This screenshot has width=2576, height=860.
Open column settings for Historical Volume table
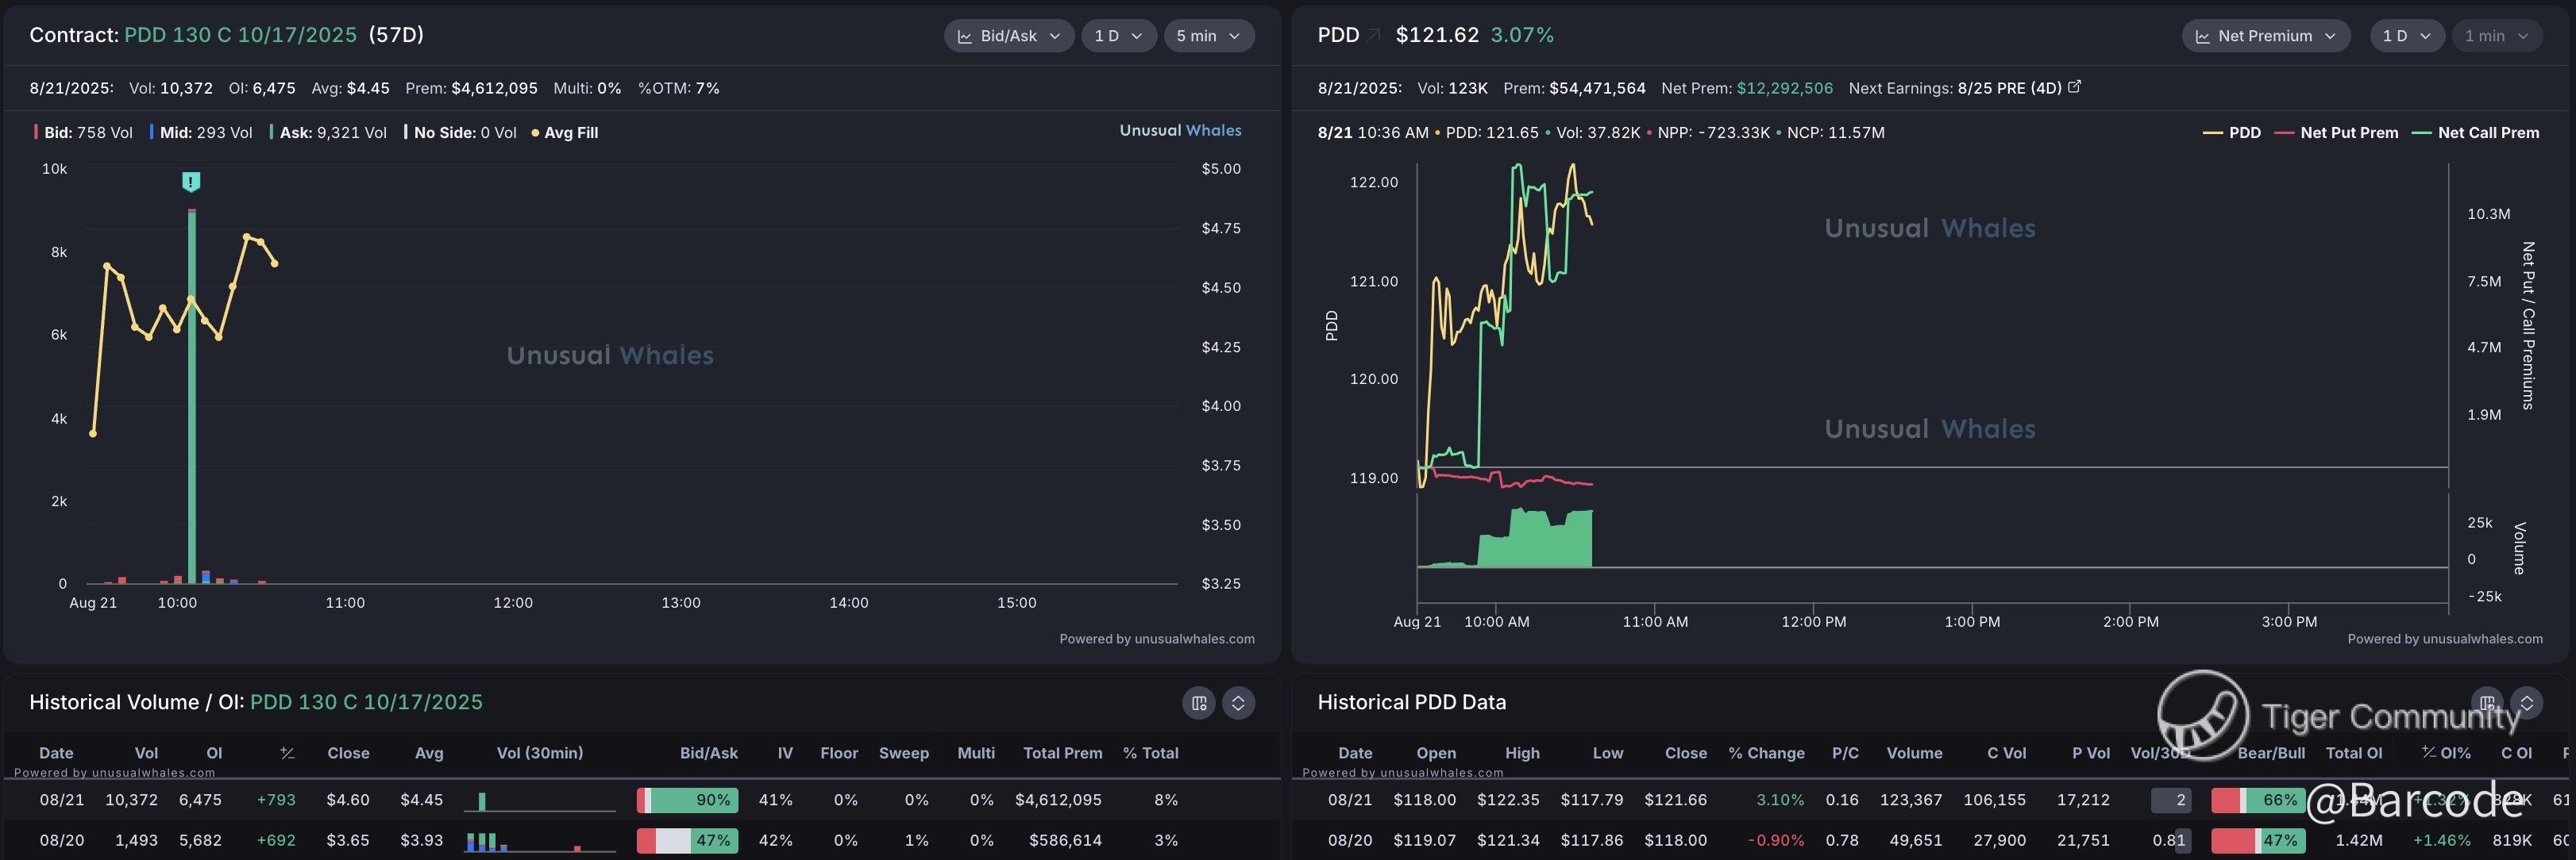pyautogui.click(x=1199, y=703)
